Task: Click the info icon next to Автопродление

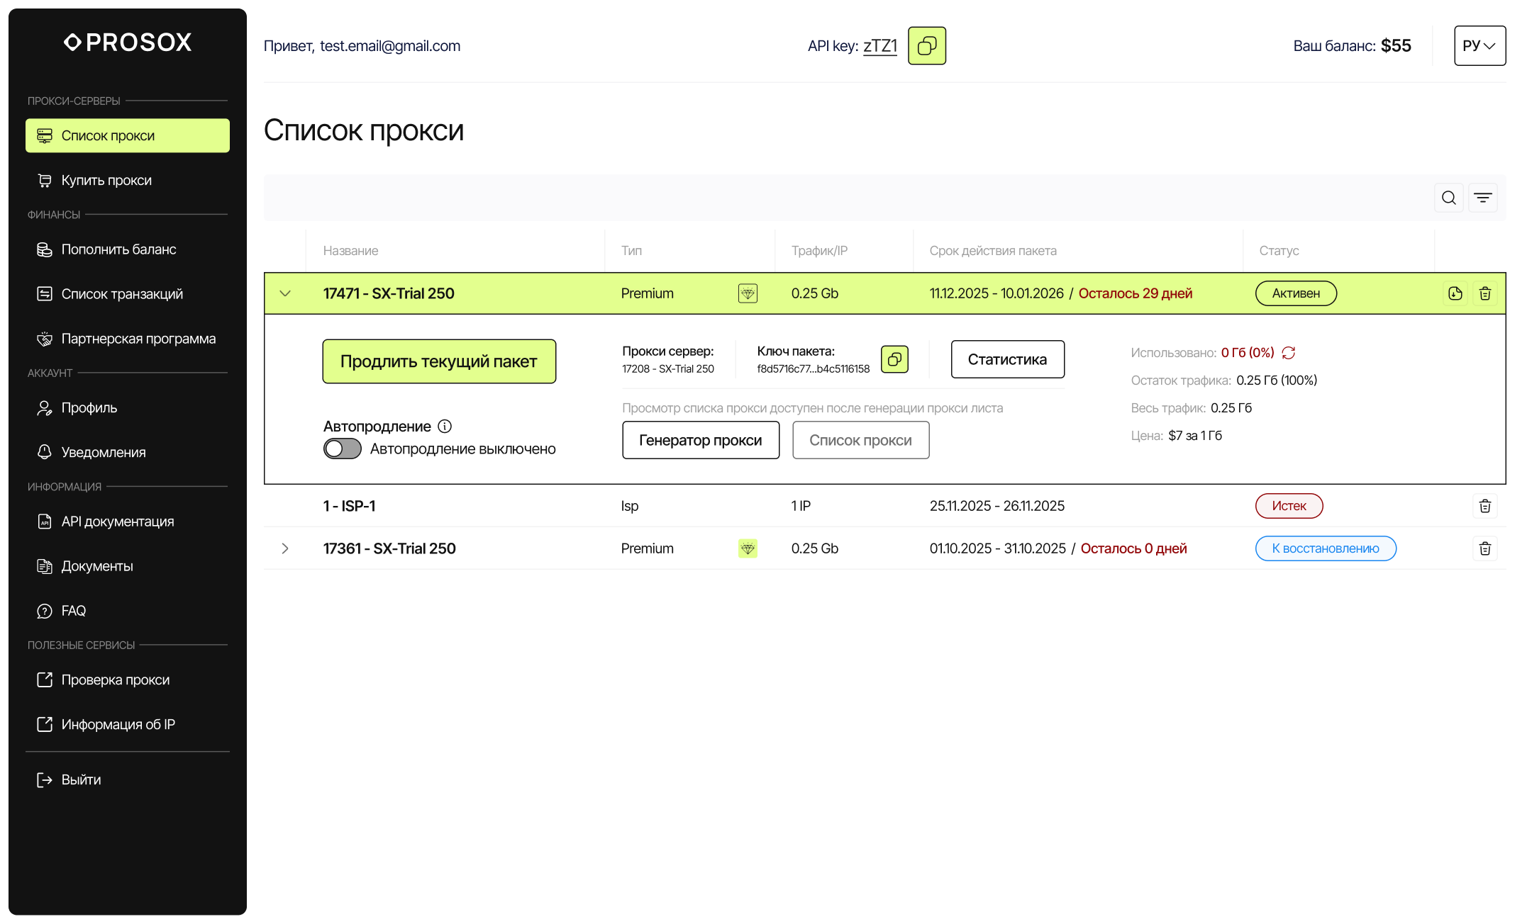Action: [x=445, y=427]
